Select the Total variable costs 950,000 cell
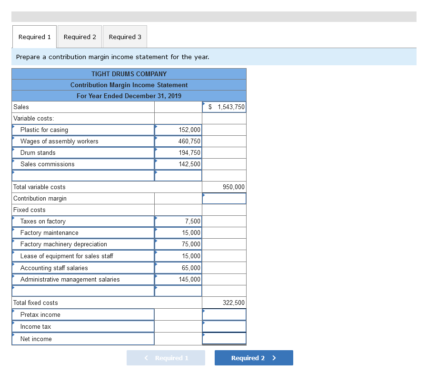This screenshot has width=437, height=384. click(x=224, y=187)
